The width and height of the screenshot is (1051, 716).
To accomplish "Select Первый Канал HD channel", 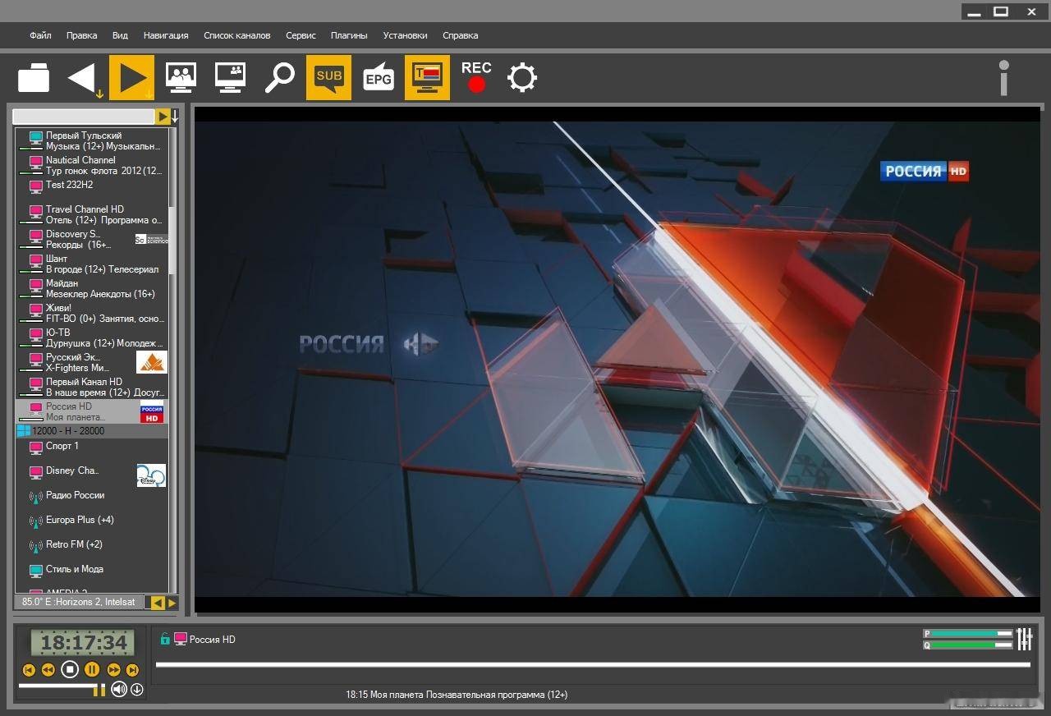I will (91, 387).
